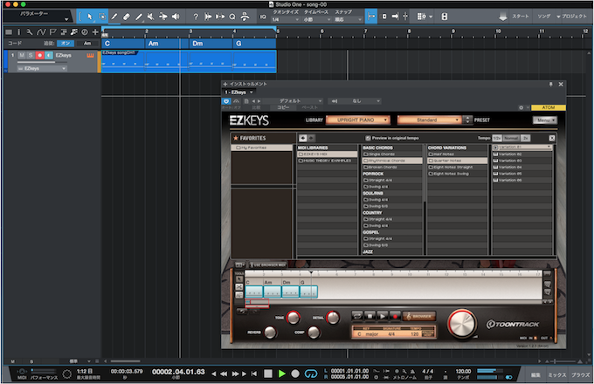Open the Standard preset dropdown
The image size is (594, 384).
430,120
